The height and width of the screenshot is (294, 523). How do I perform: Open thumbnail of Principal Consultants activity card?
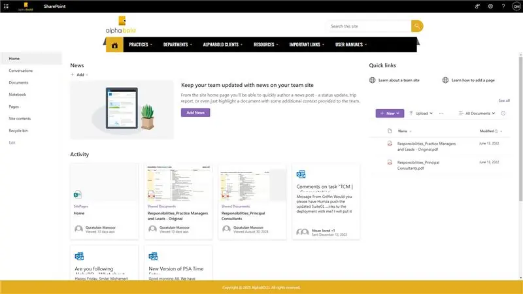click(252, 182)
